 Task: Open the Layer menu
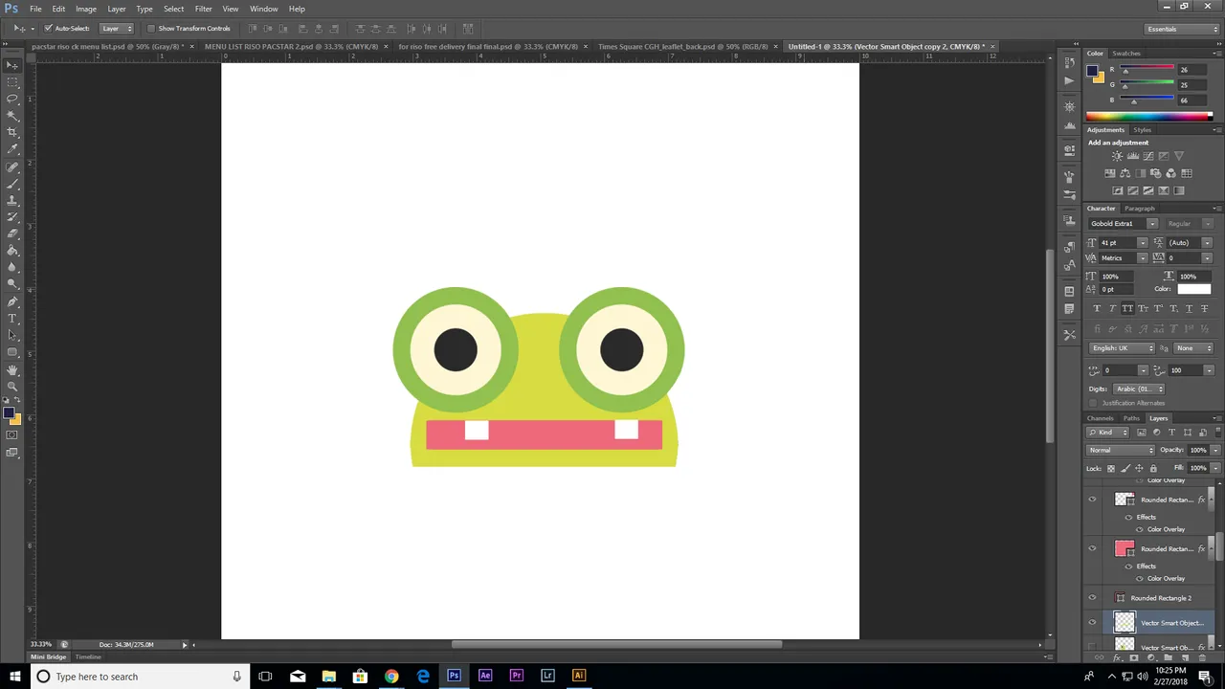pyautogui.click(x=117, y=9)
